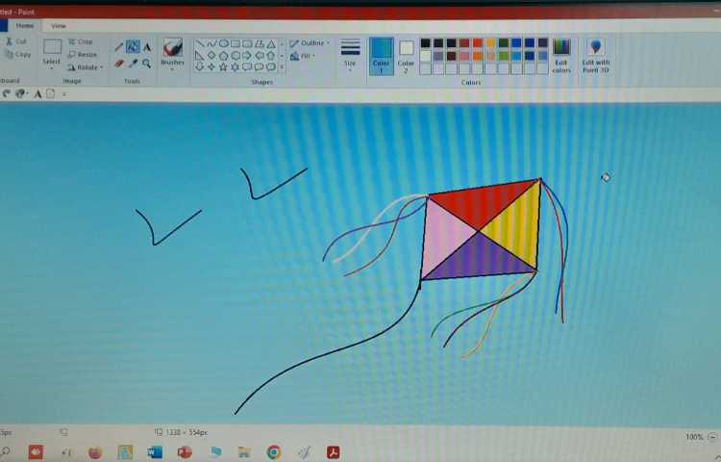Image resolution: width=721 pixels, height=462 pixels.
Task: Expand the Rotate dropdown menu
Action: click(85, 67)
